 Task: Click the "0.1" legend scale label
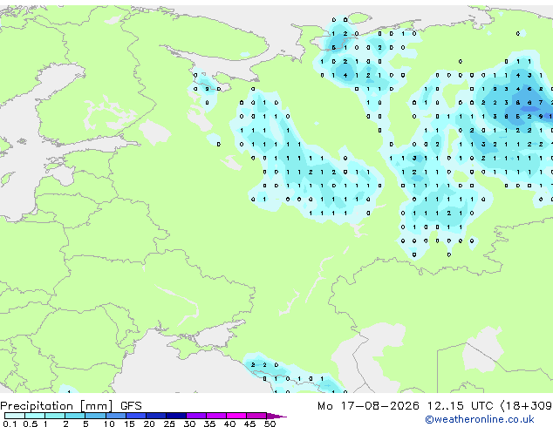tap(10, 424)
